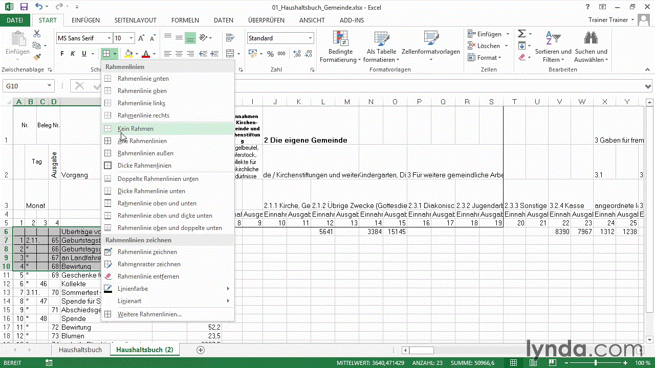Click the Format Painter brush icon
This screenshot has width=655, height=368.
[x=37, y=57]
